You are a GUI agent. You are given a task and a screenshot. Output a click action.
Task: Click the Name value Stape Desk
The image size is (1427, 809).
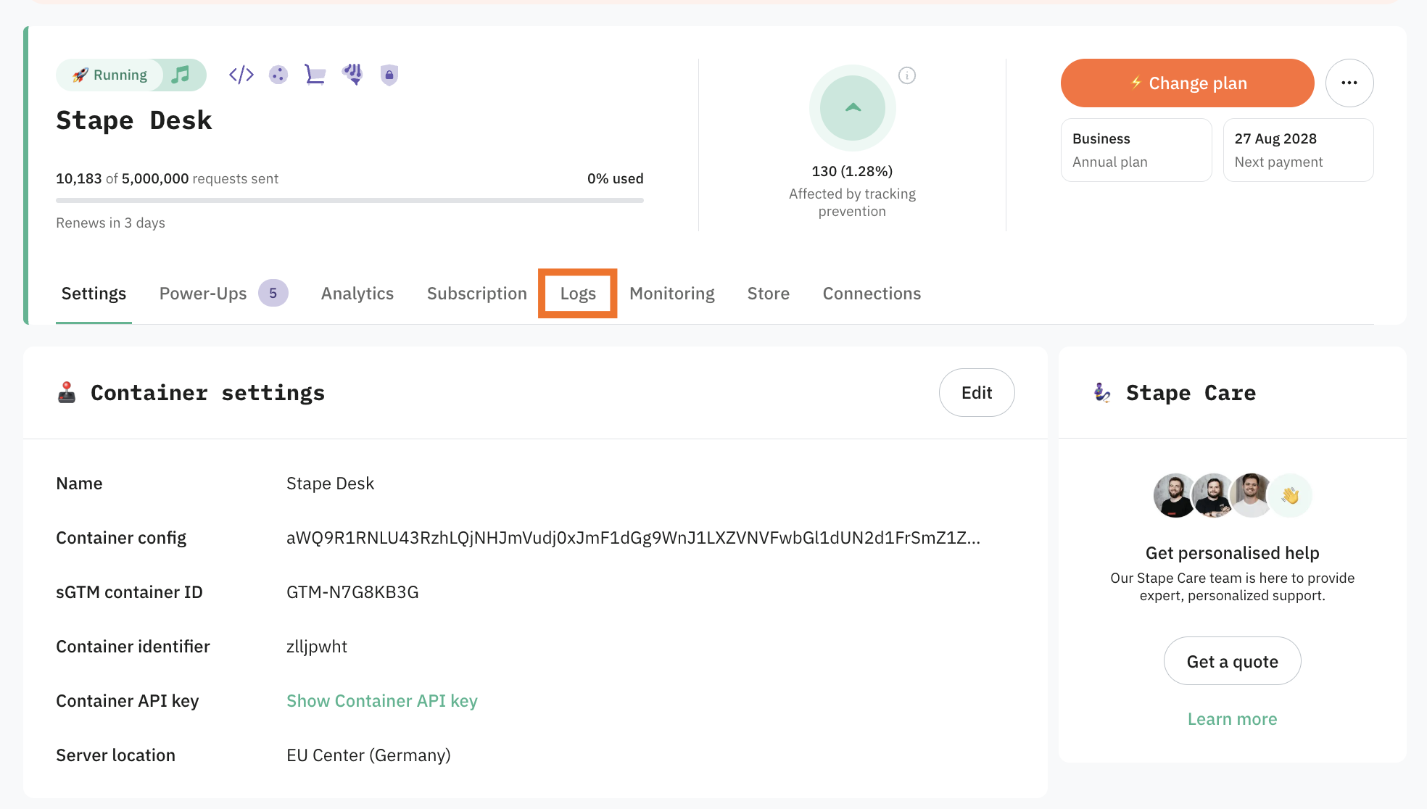[x=330, y=484]
